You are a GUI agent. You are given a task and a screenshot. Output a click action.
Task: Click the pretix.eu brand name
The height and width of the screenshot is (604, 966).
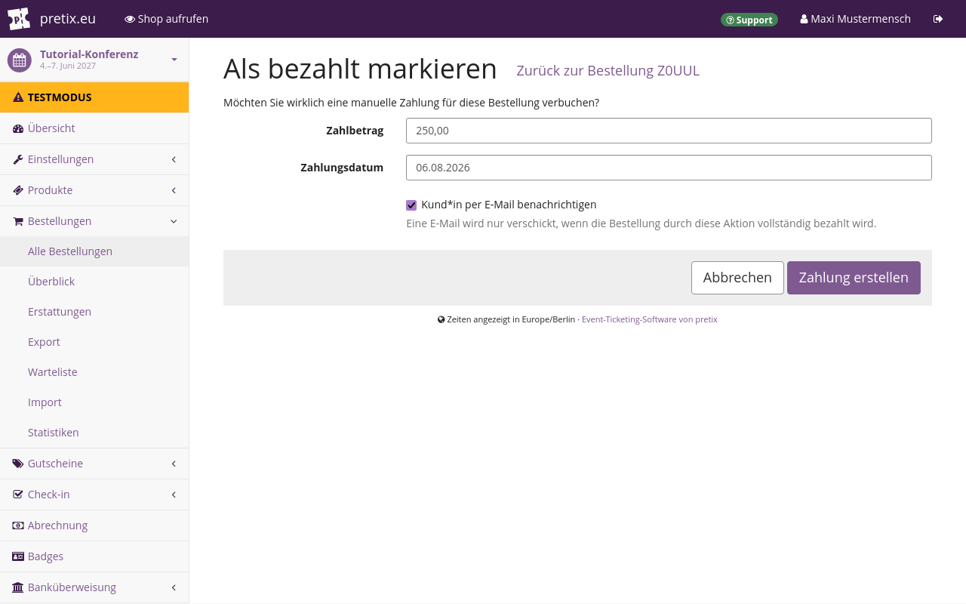pyautogui.click(x=68, y=19)
